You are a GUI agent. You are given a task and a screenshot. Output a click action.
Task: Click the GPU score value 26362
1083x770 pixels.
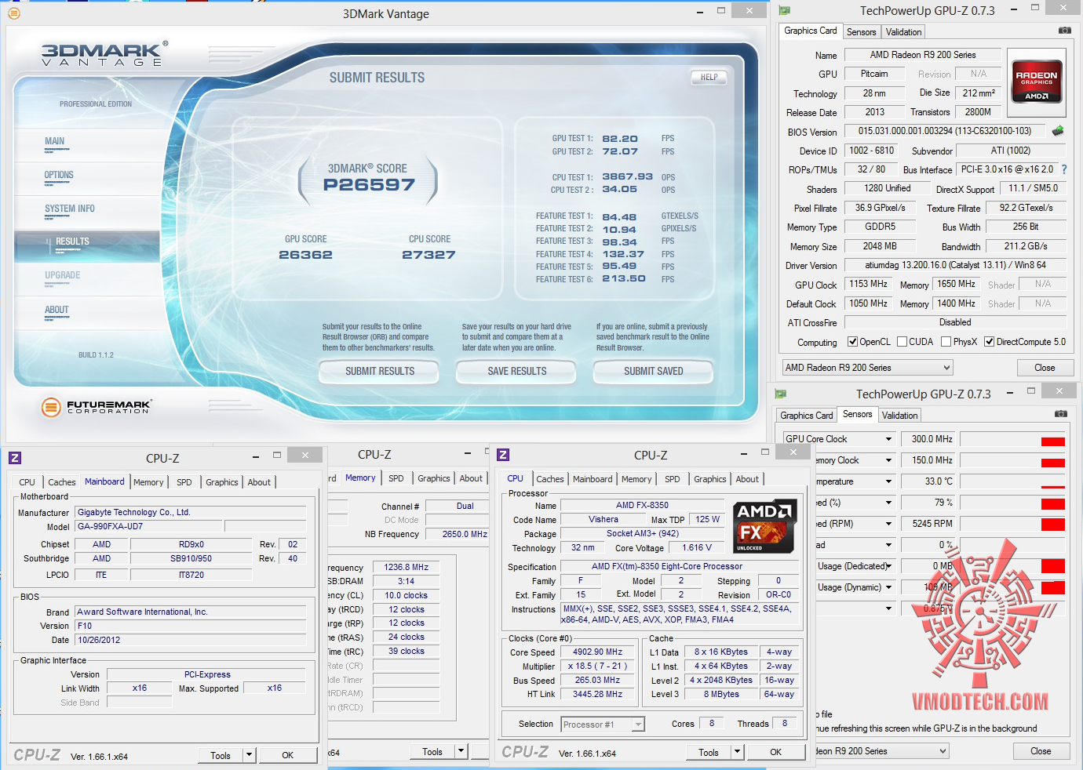tap(305, 255)
